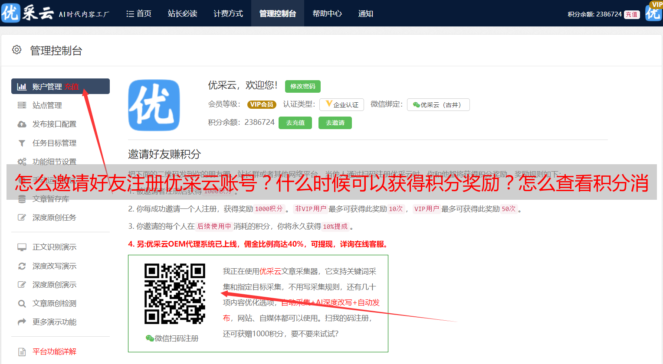
Task: Open 站点管理 via its sidebar icon
Action: tap(22, 105)
